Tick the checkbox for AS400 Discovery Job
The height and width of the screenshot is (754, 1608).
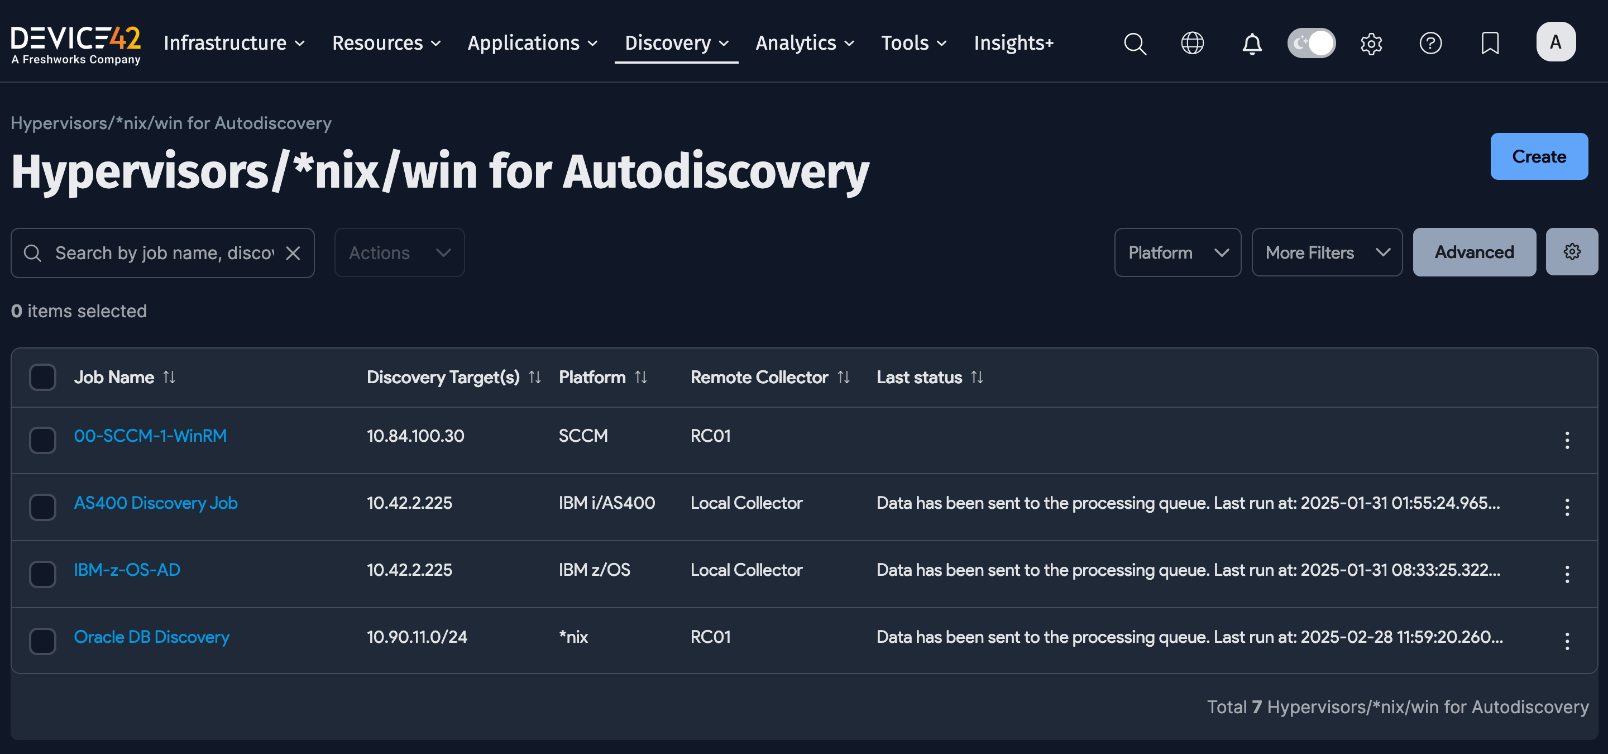point(42,507)
